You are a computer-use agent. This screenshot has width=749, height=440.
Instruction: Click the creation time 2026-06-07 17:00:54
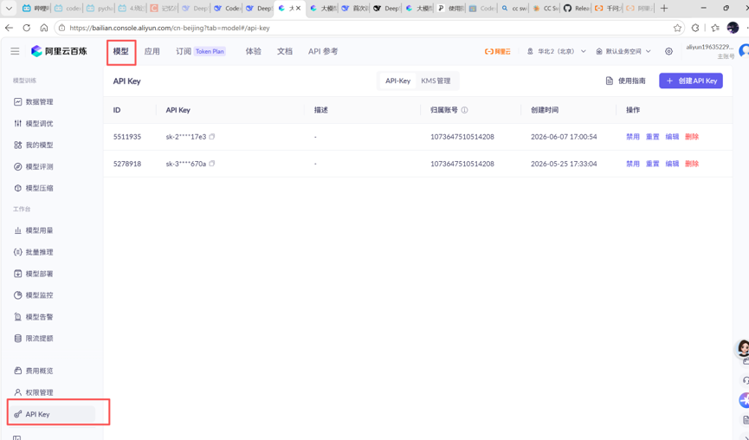point(564,137)
